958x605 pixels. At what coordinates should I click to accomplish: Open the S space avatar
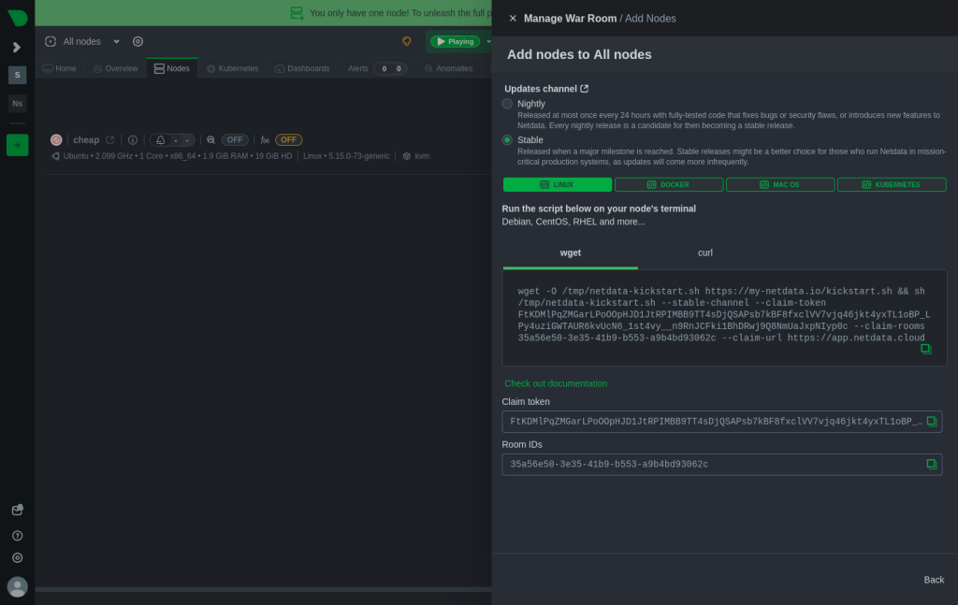click(17, 75)
